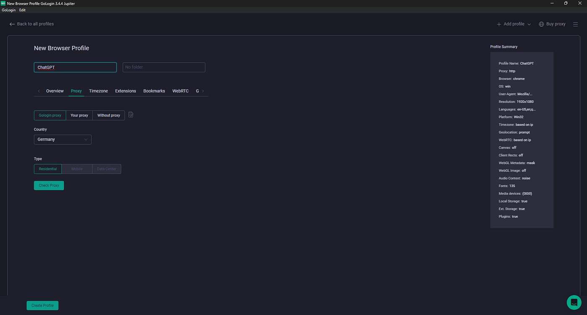Click the profile name field containing ChatGPT

(x=75, y=67)
